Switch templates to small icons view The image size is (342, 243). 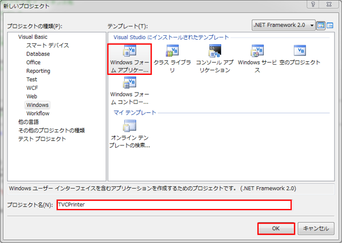click(330, 26)
